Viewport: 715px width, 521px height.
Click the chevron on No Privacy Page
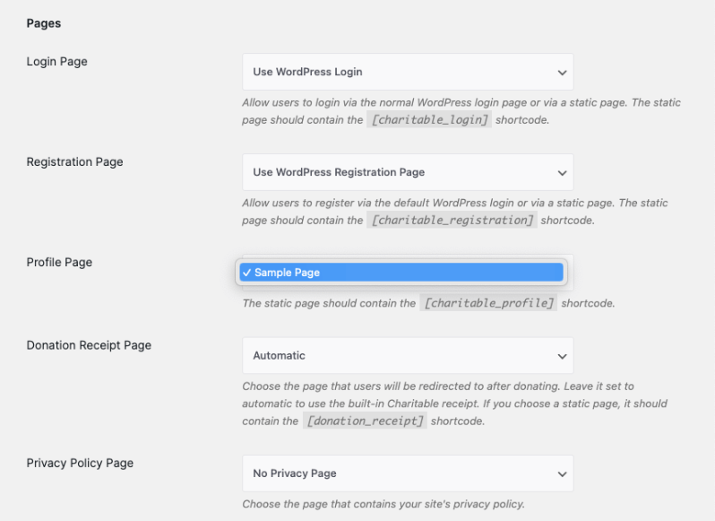tap(562, 474)
